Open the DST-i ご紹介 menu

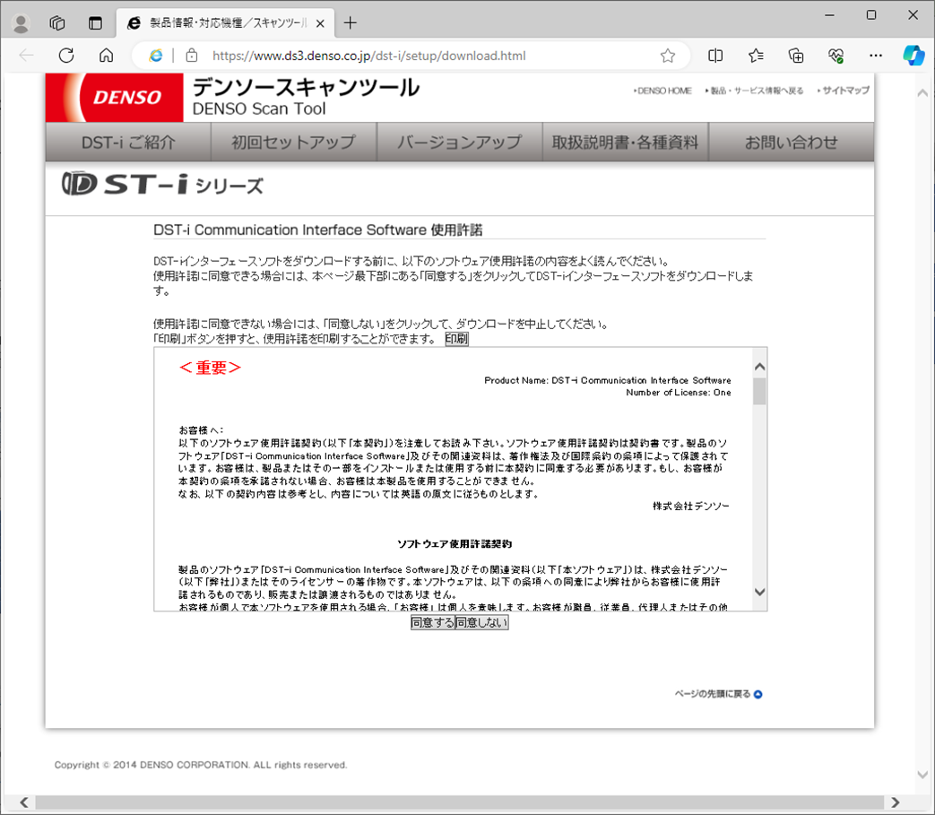click(128, 142)
